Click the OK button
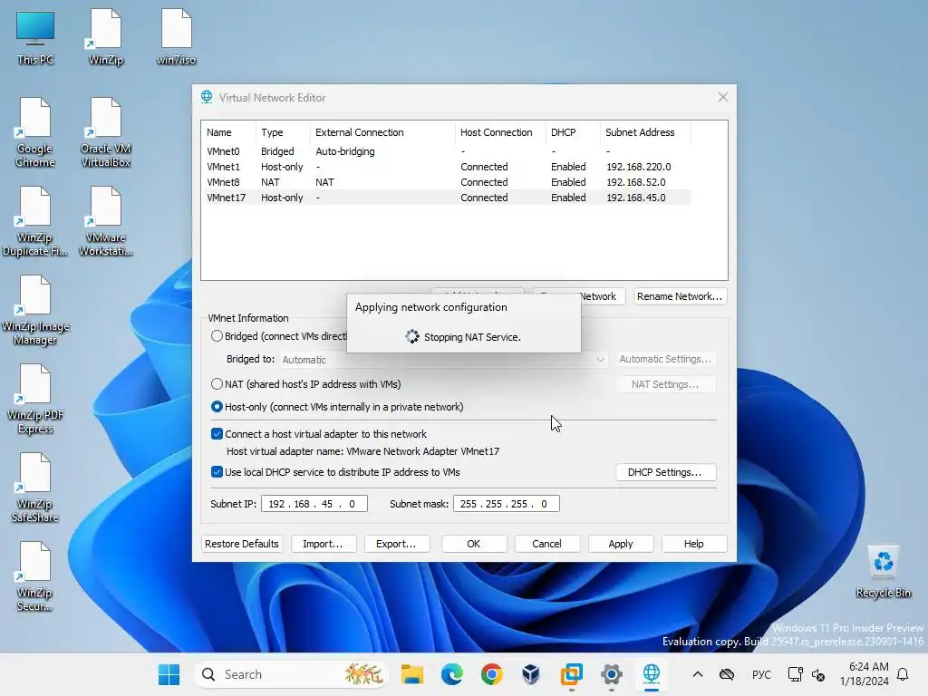This screenshot has width=928, height=696. (473, 544)
